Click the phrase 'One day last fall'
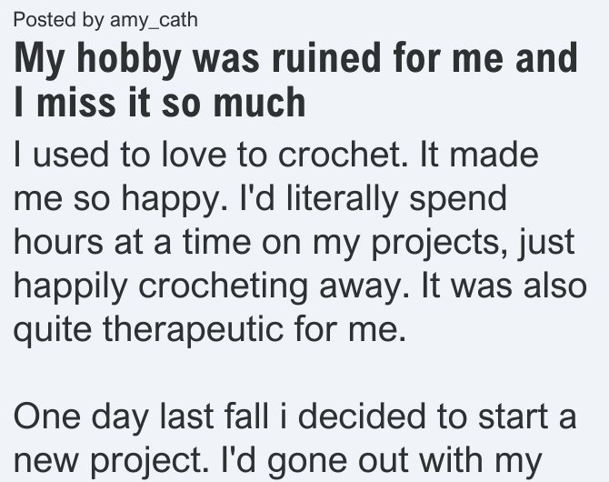Viewport: 609px width, 482px height. [141, 417]
